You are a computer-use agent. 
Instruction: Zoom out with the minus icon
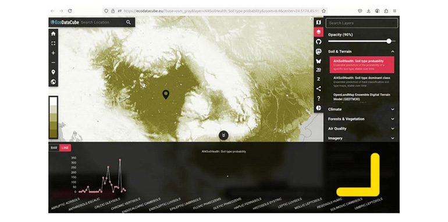(x=53, y=63)
